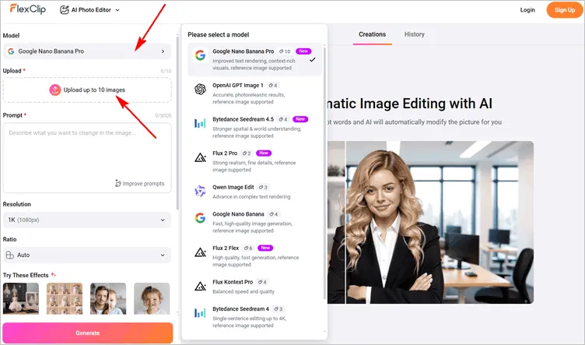This screenshot has height=345, width=585.
Task: Click the Google logo beside Nano Banana Pro
Action: click(x=201, y=55)
